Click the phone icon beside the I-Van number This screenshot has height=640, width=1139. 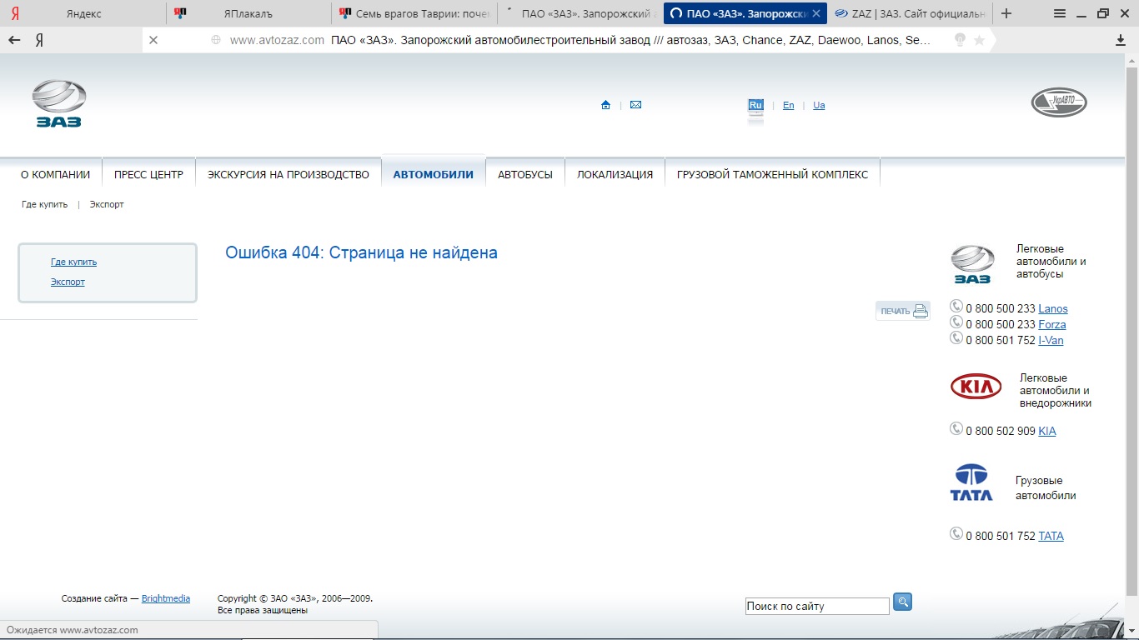pos(956,337)
